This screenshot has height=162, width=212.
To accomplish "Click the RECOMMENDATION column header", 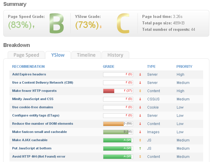I will [28, 67].
